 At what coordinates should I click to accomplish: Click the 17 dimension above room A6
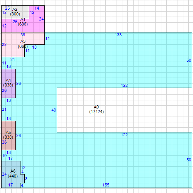tap(10, 158)
